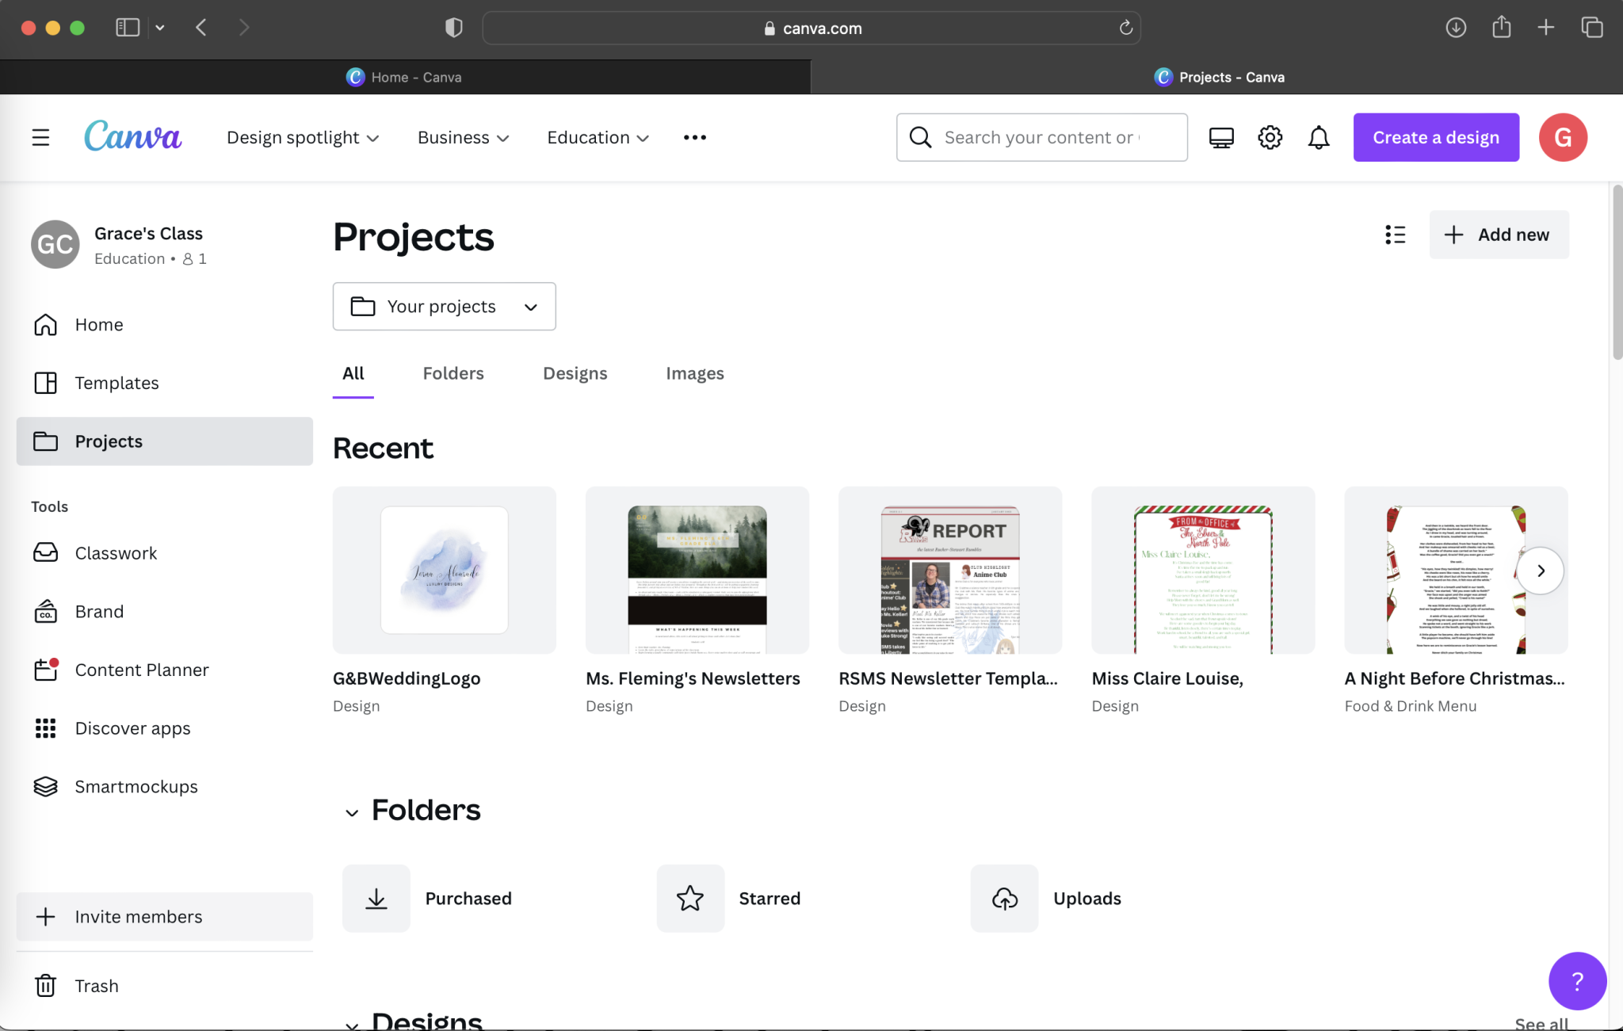The image size is (1623, 1031).
Task: Open Brand kit in sidebar
Action: pos(99,611)
